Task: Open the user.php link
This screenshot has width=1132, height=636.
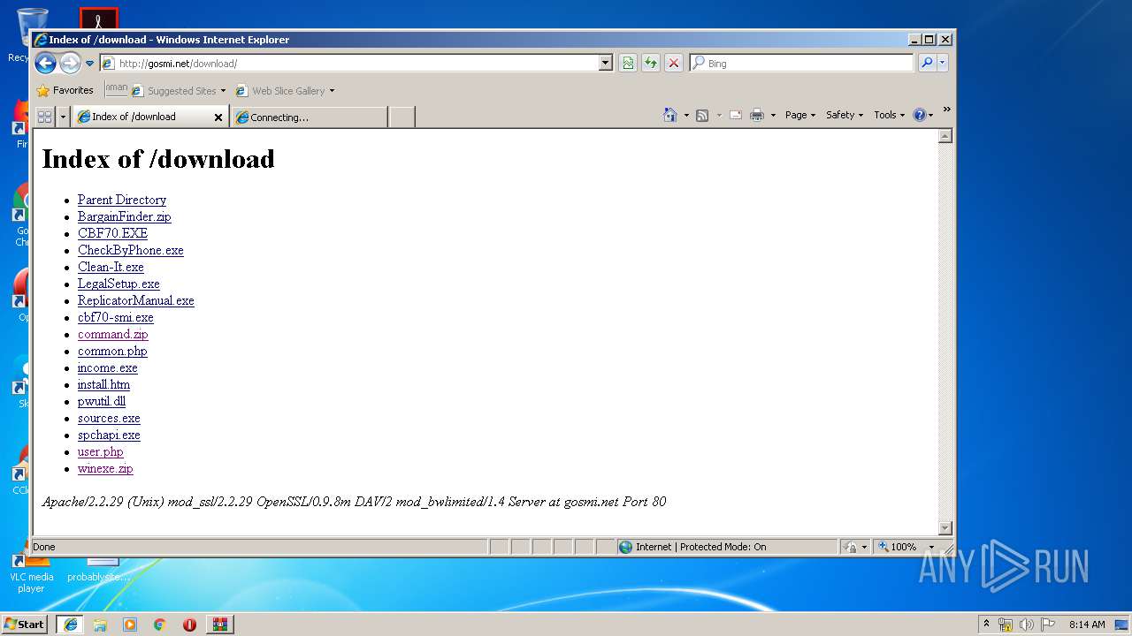Action: coord(101,451)
